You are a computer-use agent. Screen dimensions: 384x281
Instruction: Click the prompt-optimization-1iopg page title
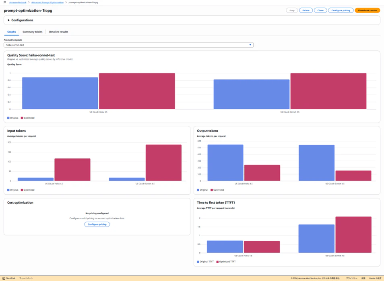click(x=28, y=10)
